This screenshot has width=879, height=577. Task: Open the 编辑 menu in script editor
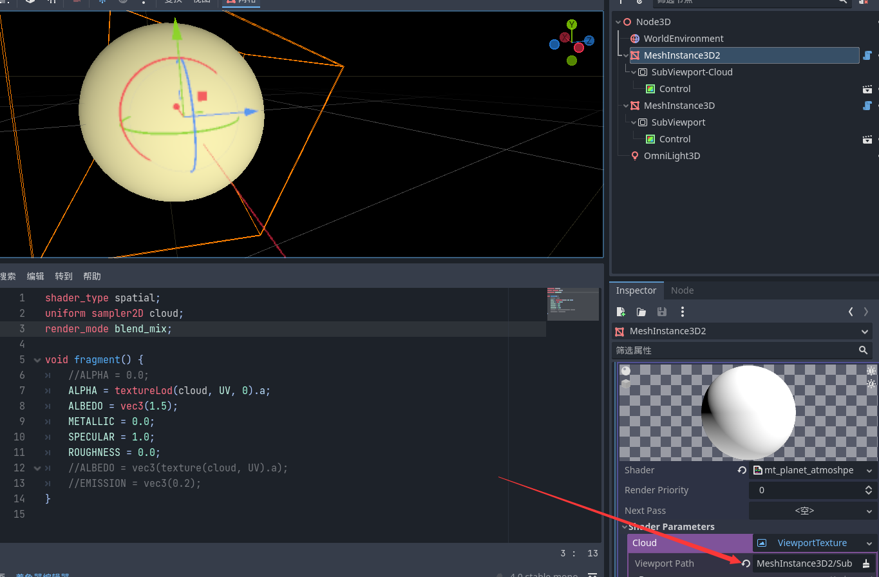(x=35, y=276)
